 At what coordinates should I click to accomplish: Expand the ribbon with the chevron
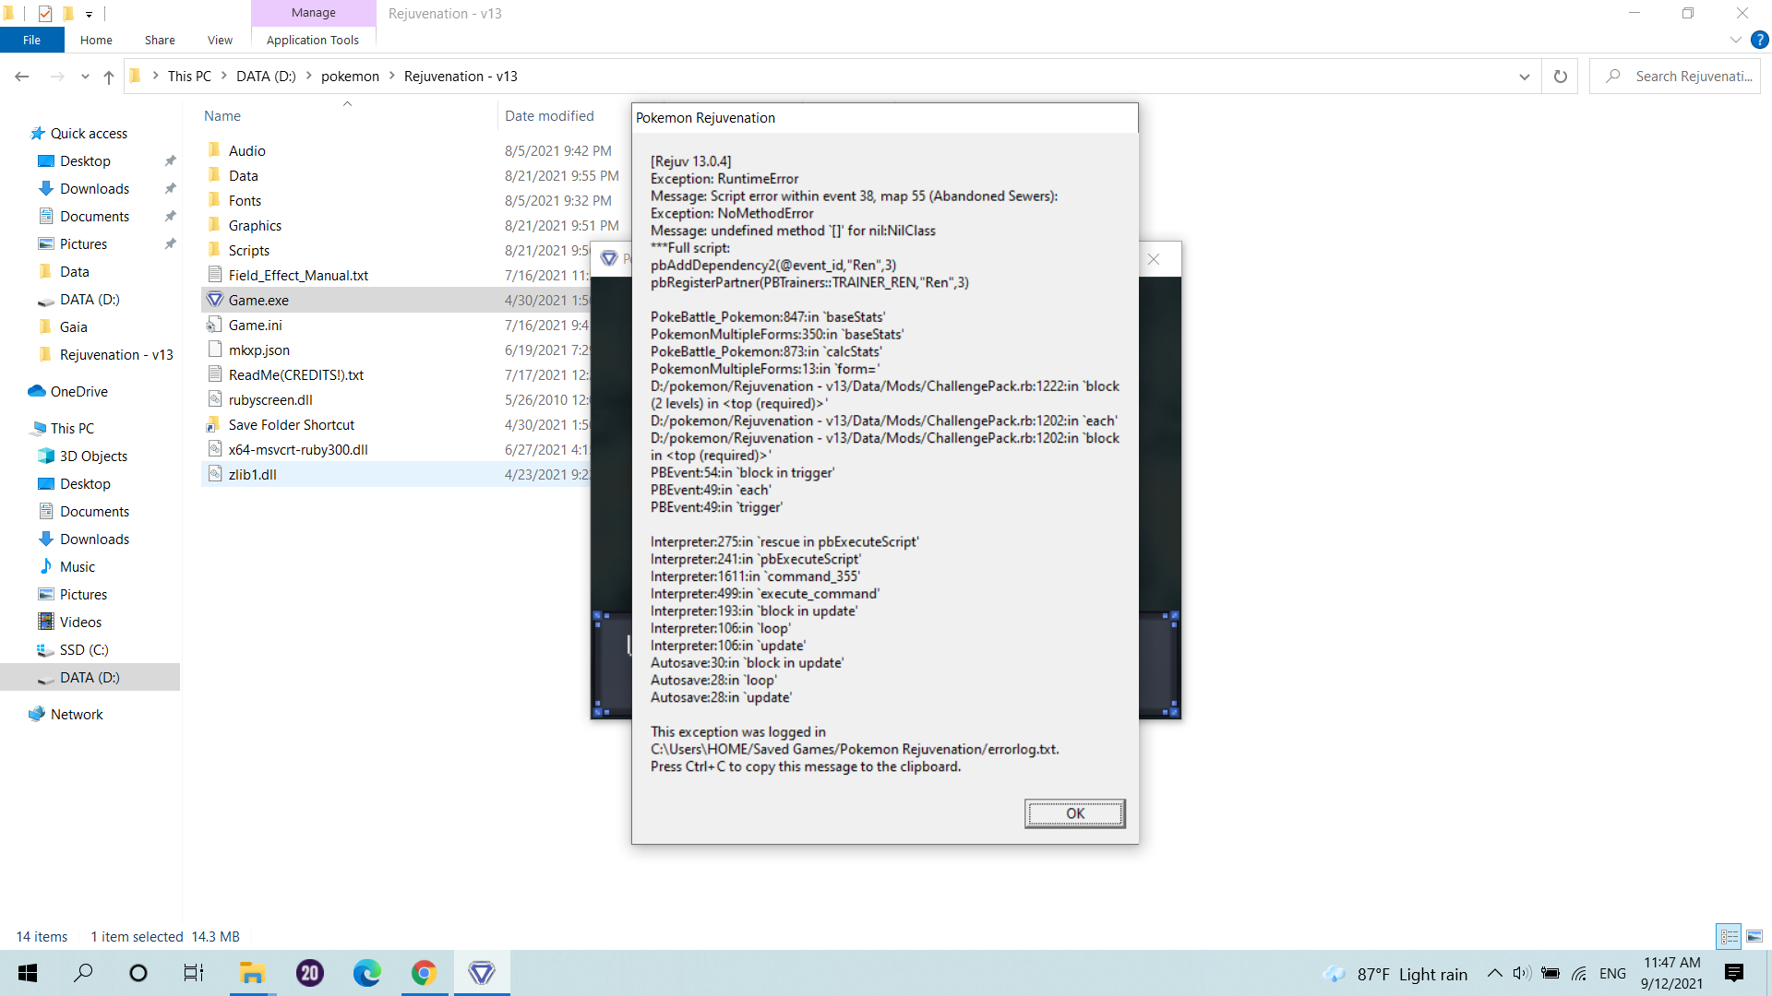pyautogui.click(x=1735, y=40)
